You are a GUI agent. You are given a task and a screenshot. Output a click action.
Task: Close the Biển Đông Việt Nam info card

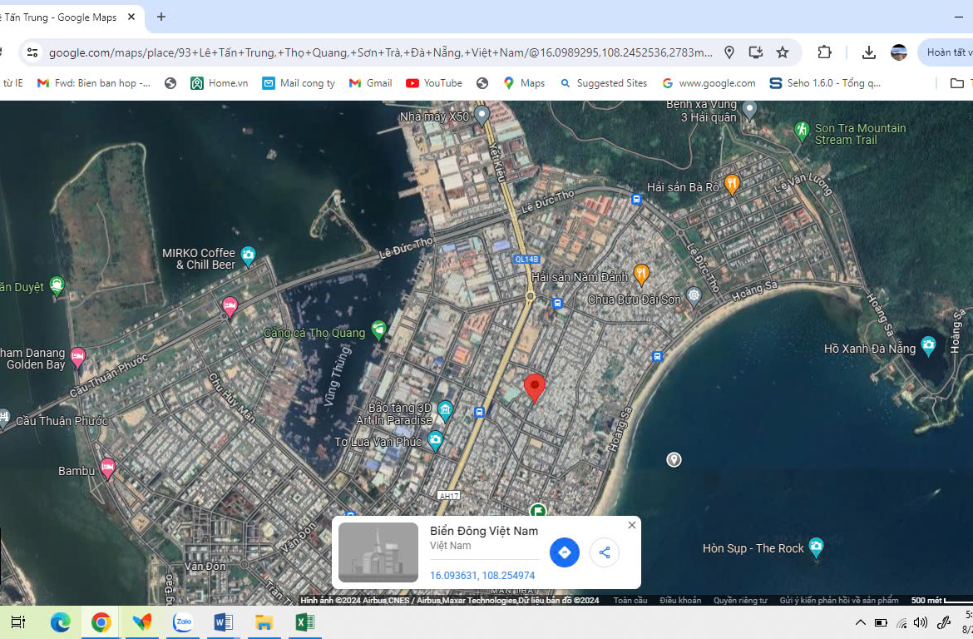[x=632, y=525]
